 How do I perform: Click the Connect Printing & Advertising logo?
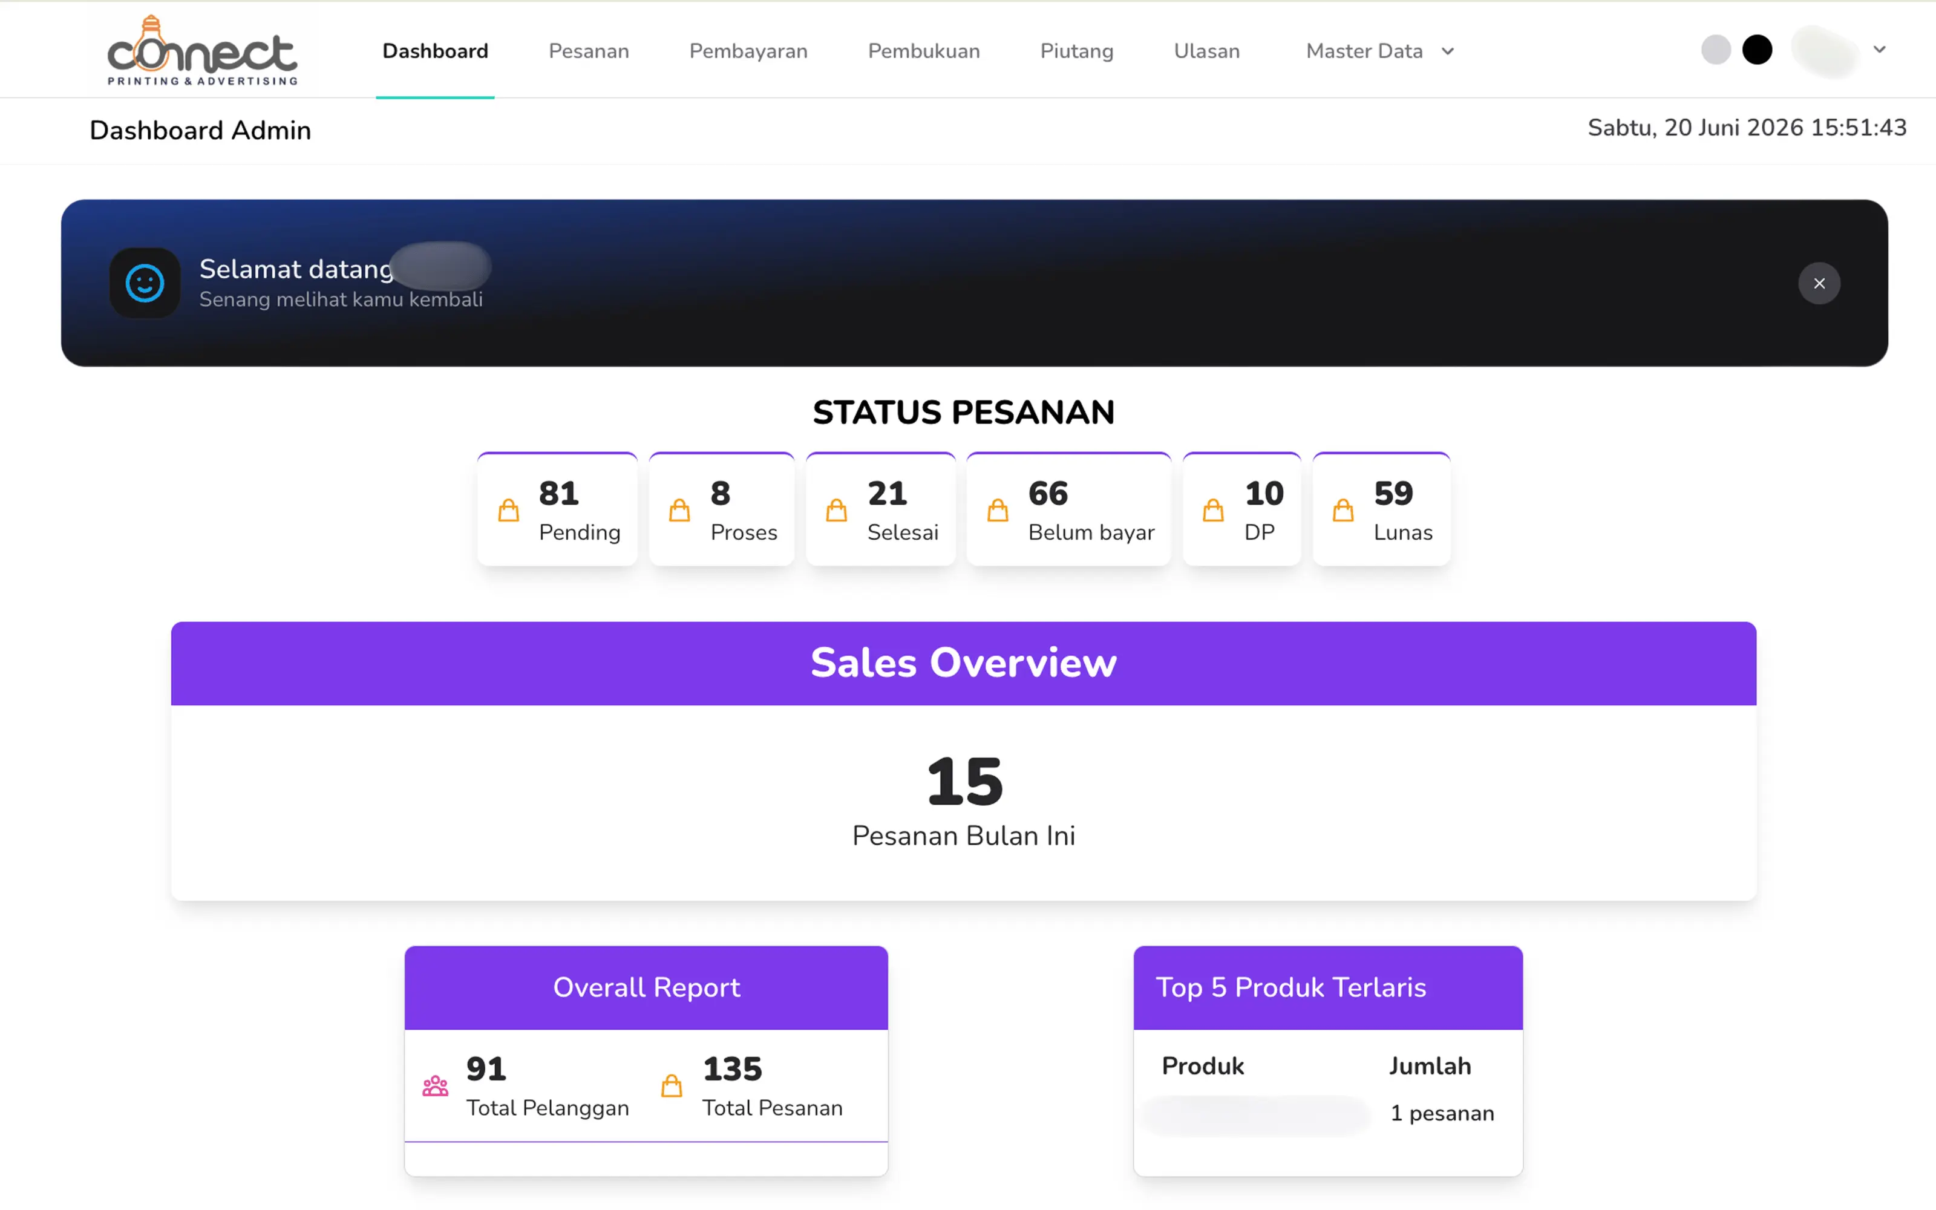tap(203, 50)
